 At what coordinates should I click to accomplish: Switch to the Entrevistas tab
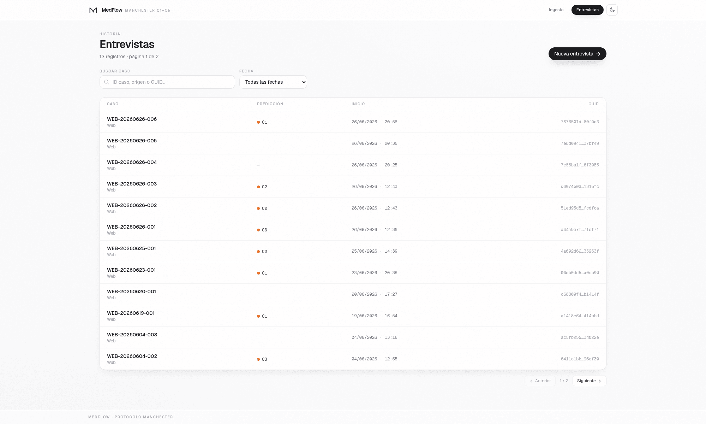click(587, 10)
